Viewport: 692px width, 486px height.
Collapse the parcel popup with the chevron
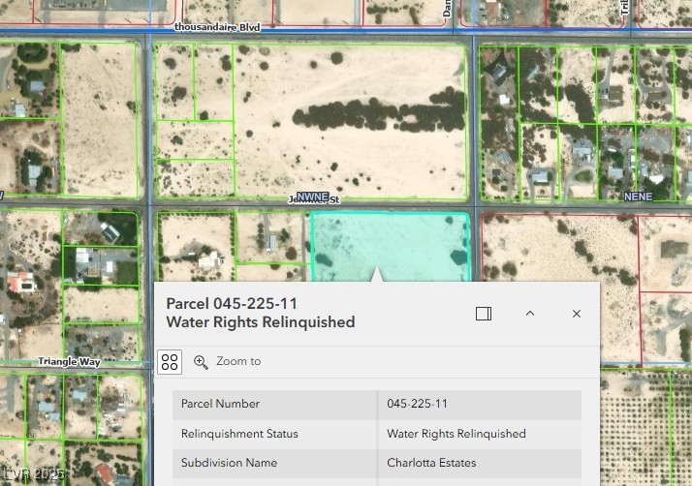[530, 314]
